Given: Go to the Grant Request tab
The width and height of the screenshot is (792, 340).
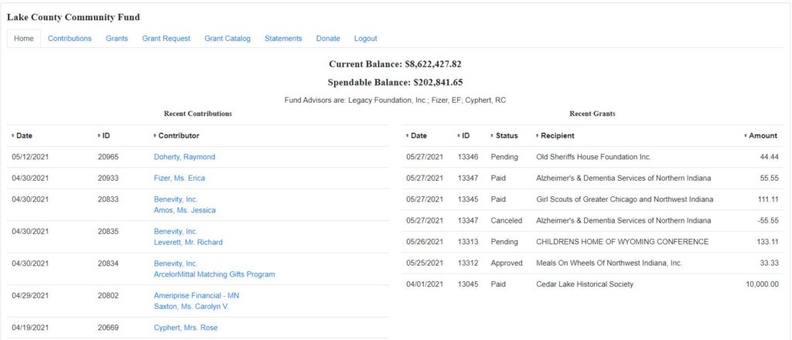Looking at the screenshot, I should pos(166,39).
